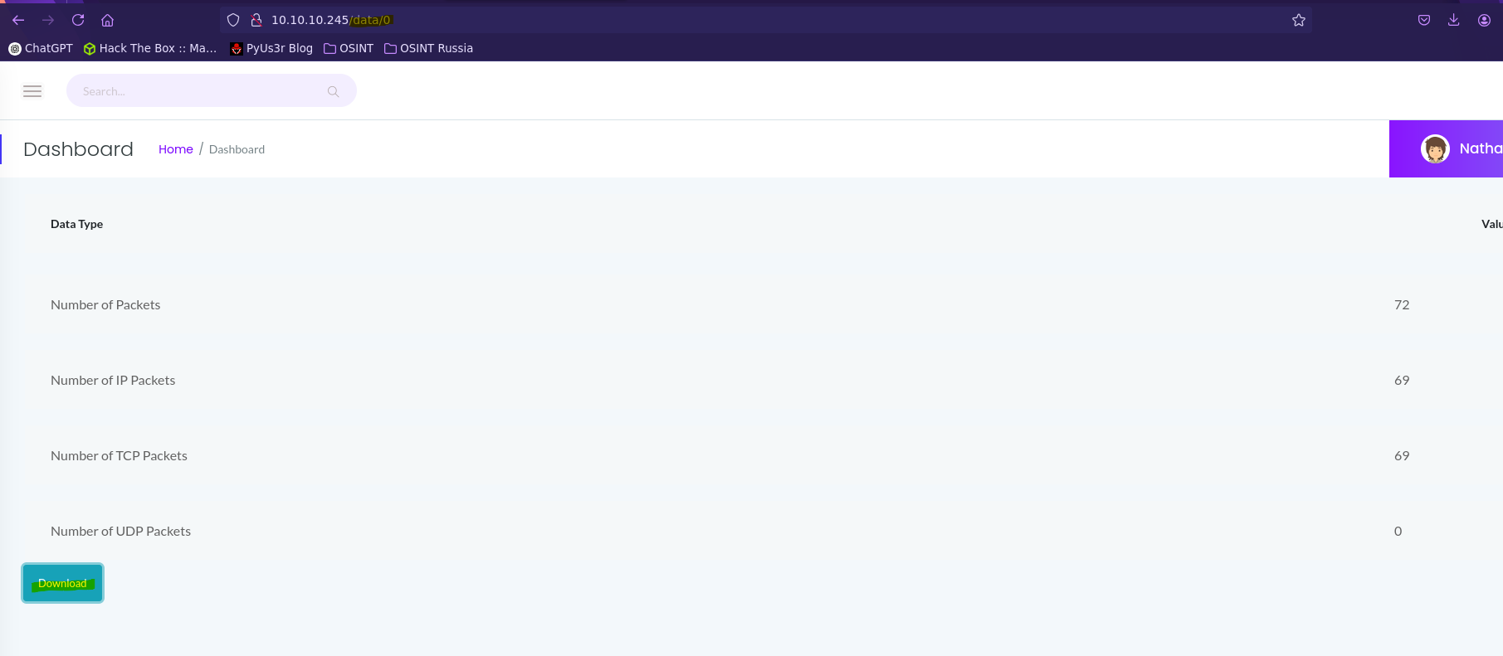Image resolution: width=1503 pixels, height=656 pixels.
Task: Click the tracking protection shield icon
Action: click(x=233, y=20)
